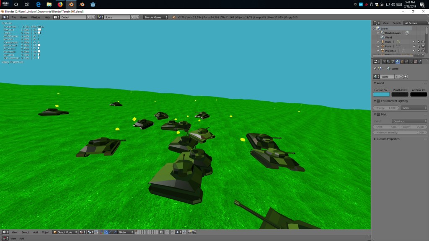Adjust the Environment Lighting Energy slider
The width and height of the screenshot is (429, 241).
[x=386, y=108]
